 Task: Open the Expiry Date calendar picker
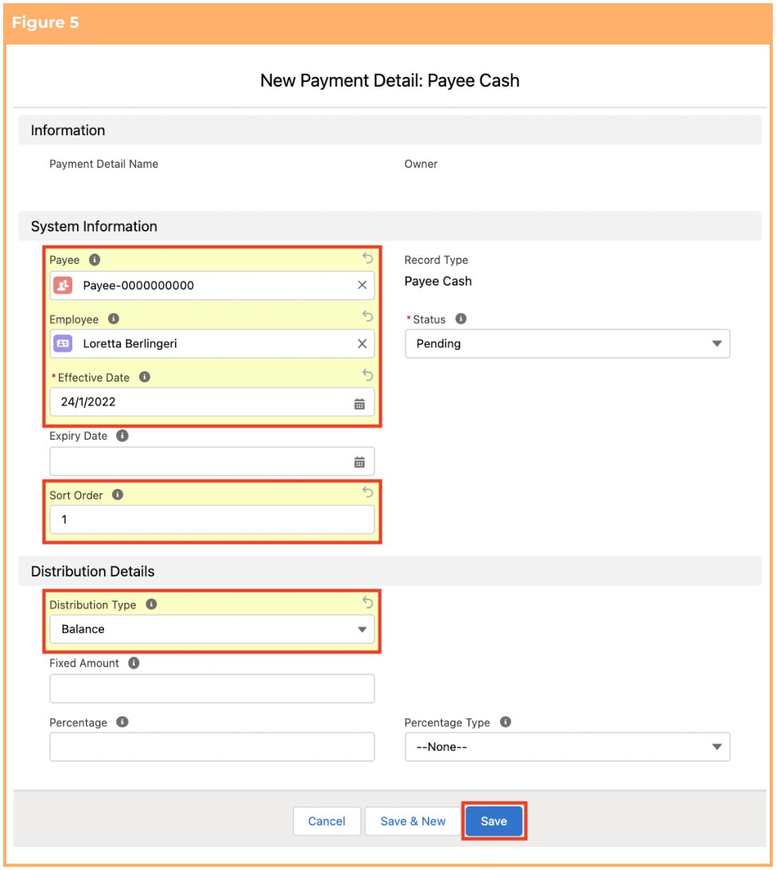pyautogui.click(x=359, y=461)
